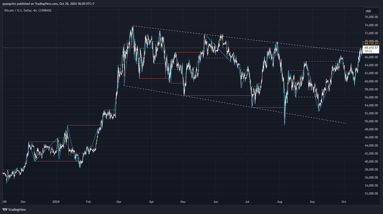Viewport: 383px width, 214px height.
Task: Click the Jun label on time axis
Action: [x=216, y=202]
